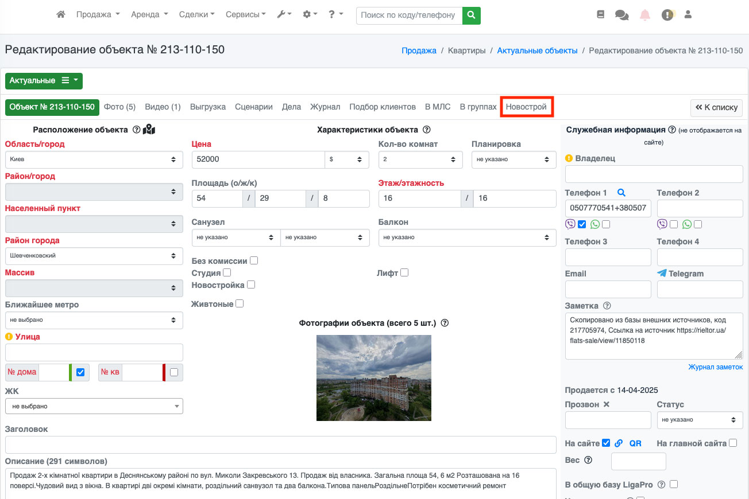Image resolution: width=749 pixels, height=499 pixels.
Task: Open the Журнал заметок link
Action: tap(715, 367)
